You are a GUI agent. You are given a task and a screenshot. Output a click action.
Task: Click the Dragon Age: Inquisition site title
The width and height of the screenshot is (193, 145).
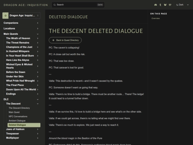tap(26, 5)
